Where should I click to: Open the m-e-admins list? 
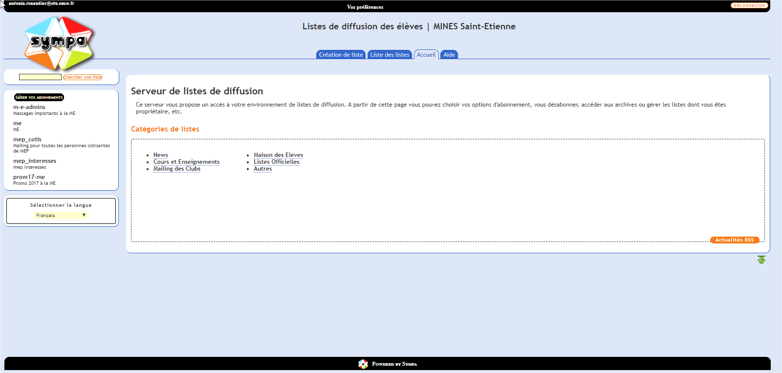click(x=29, y=107)
